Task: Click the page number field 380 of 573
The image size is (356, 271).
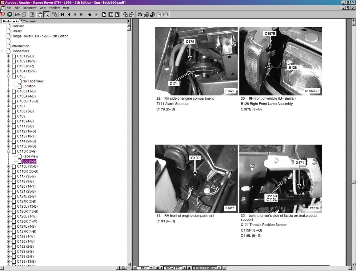Action: tap(173, 268)
